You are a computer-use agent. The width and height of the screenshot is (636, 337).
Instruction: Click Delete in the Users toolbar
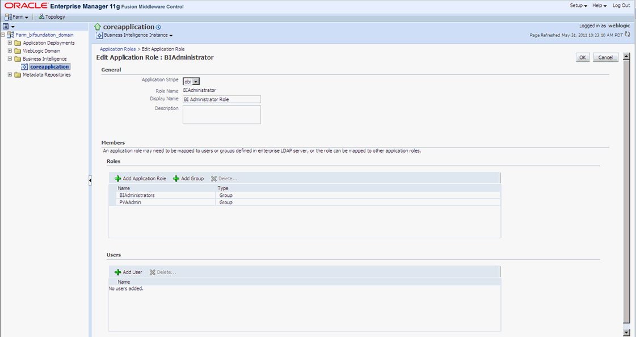(x=162, y=272)
